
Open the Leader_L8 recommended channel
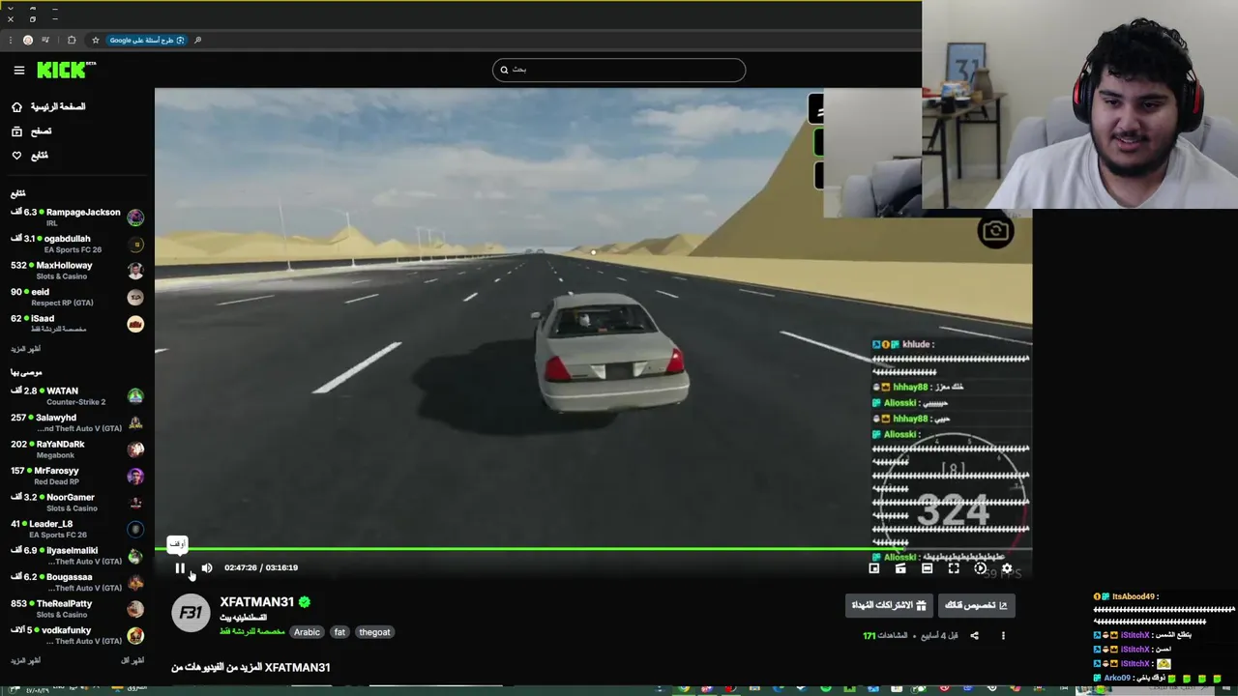pyautogui.click(x=77, y=529)
